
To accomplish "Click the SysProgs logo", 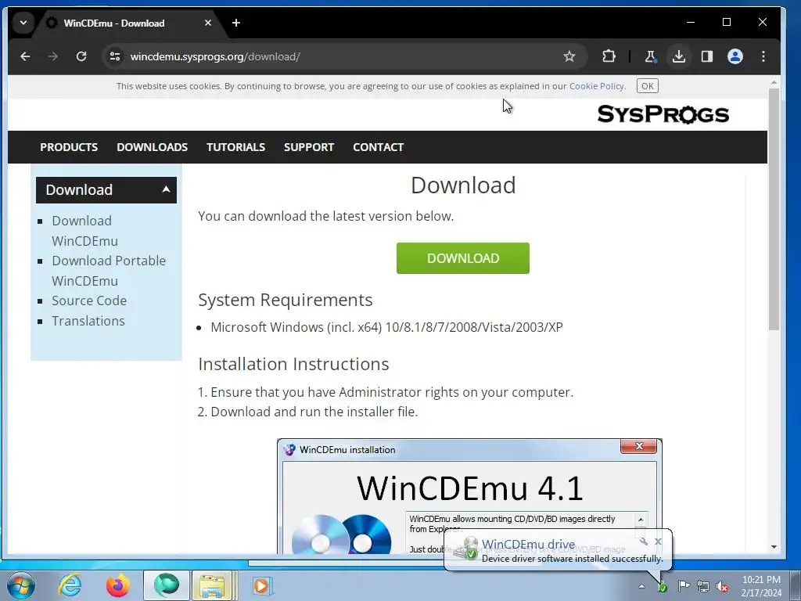I will pyautogui.click(x=663, y=114).
